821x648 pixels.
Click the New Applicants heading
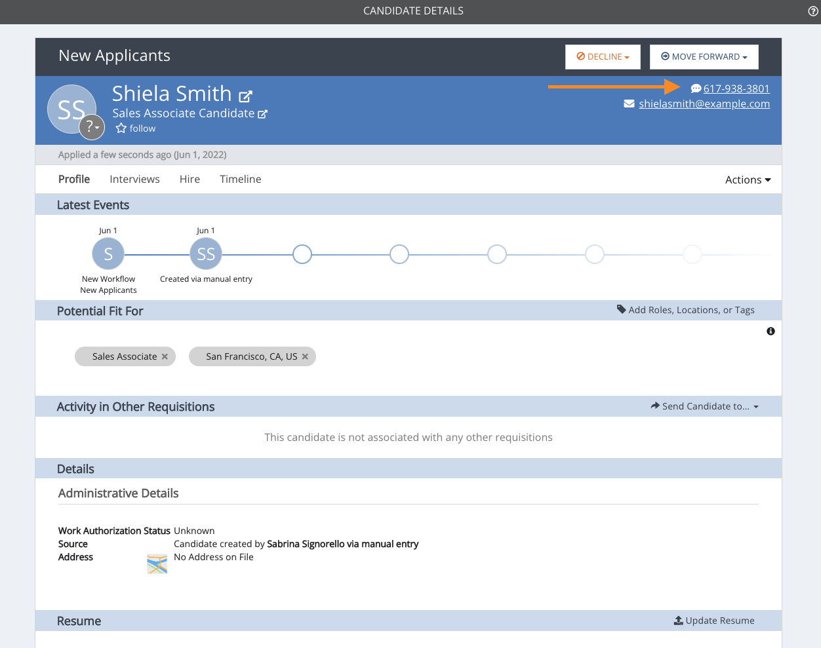[x=115, y=56]
